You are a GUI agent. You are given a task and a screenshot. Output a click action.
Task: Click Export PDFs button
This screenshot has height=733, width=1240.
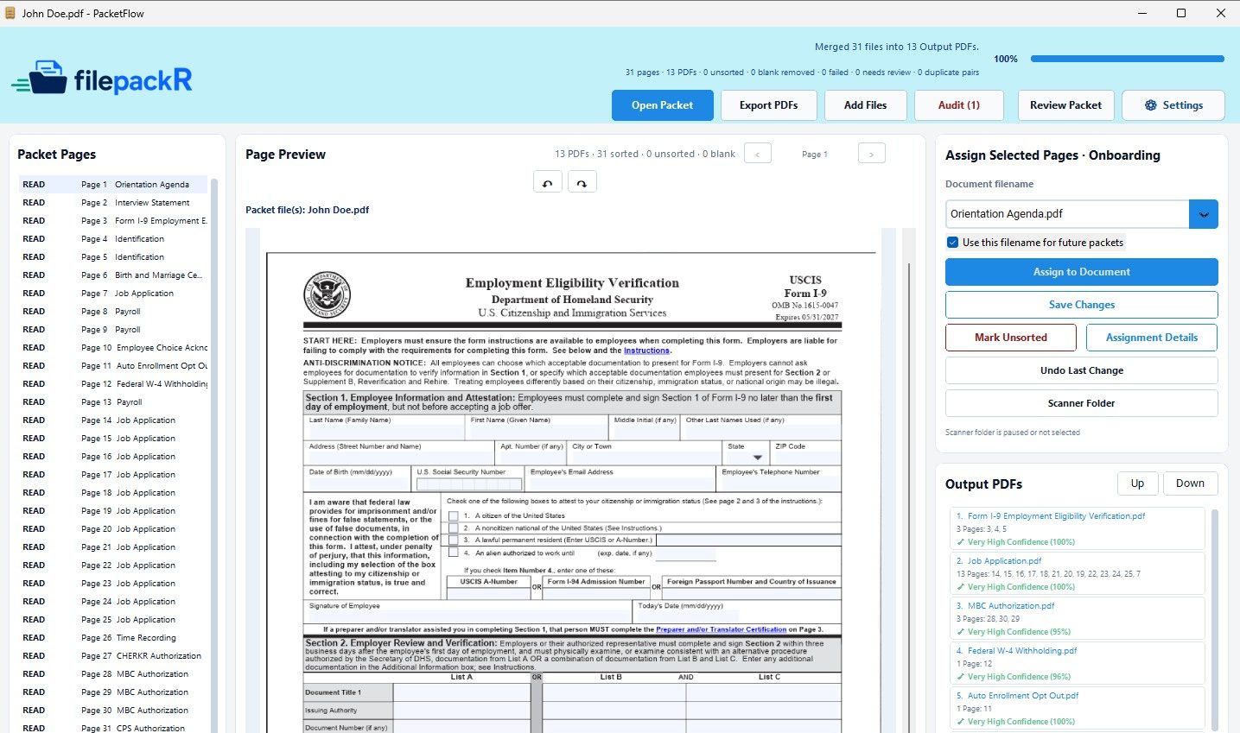[768, 105]
